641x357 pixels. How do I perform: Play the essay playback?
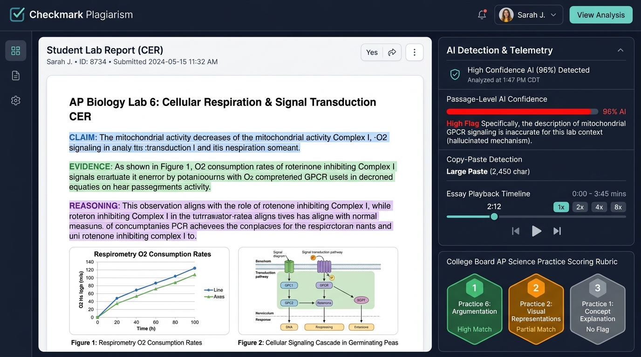point(537,231)
